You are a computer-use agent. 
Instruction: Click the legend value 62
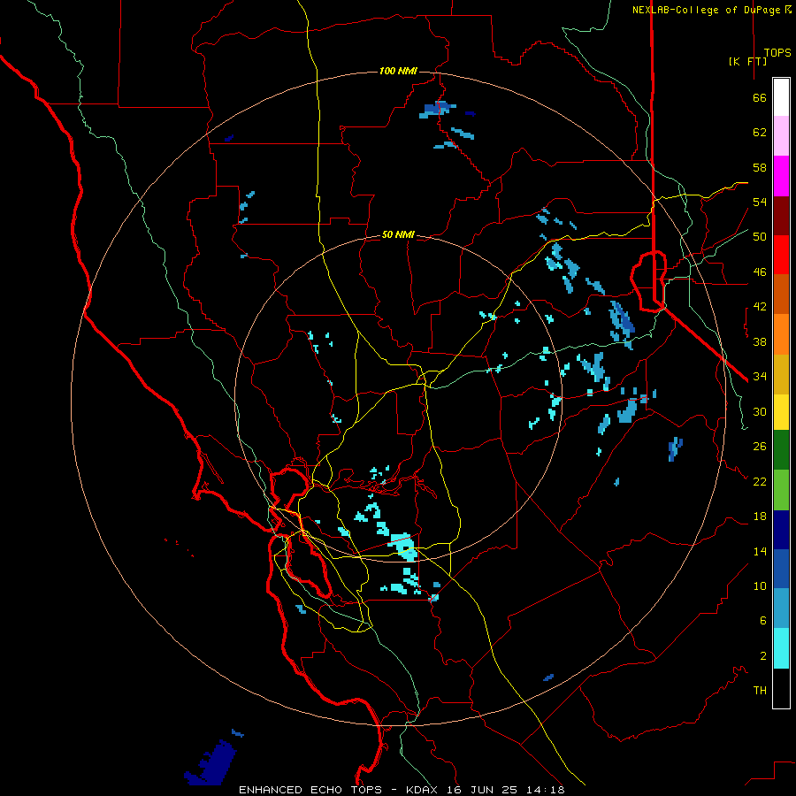click(x=760, y=133)
